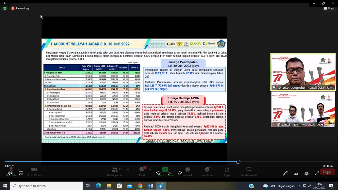Toggle the subtitles and captions icon

[21, 173]
